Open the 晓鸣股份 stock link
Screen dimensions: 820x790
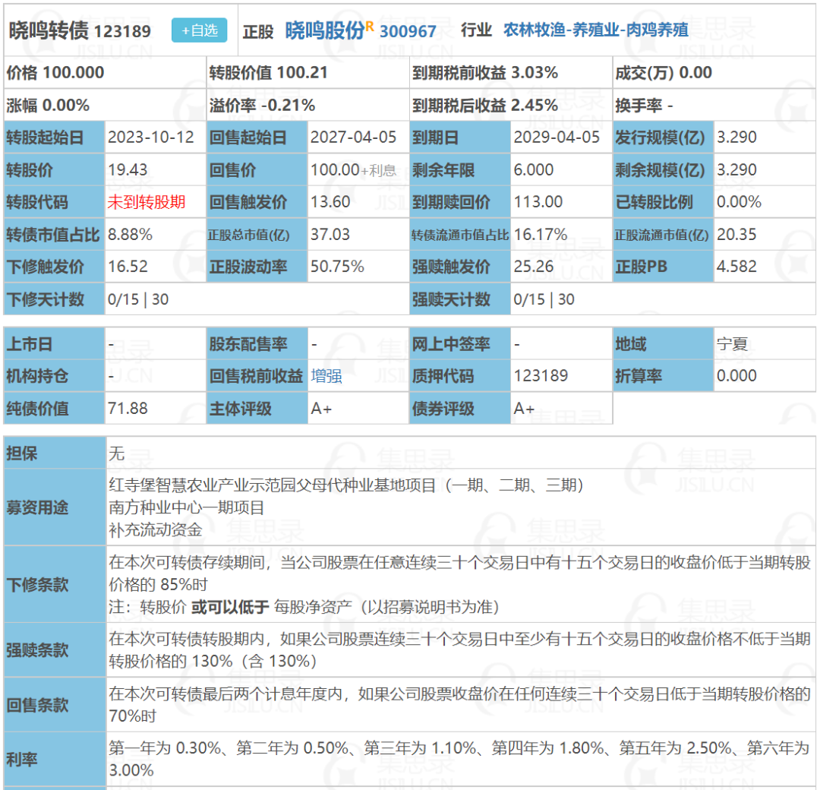324,30
